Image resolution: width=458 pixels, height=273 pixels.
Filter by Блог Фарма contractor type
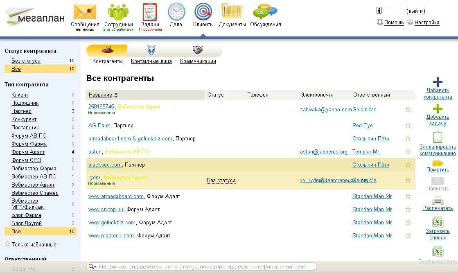26,215
